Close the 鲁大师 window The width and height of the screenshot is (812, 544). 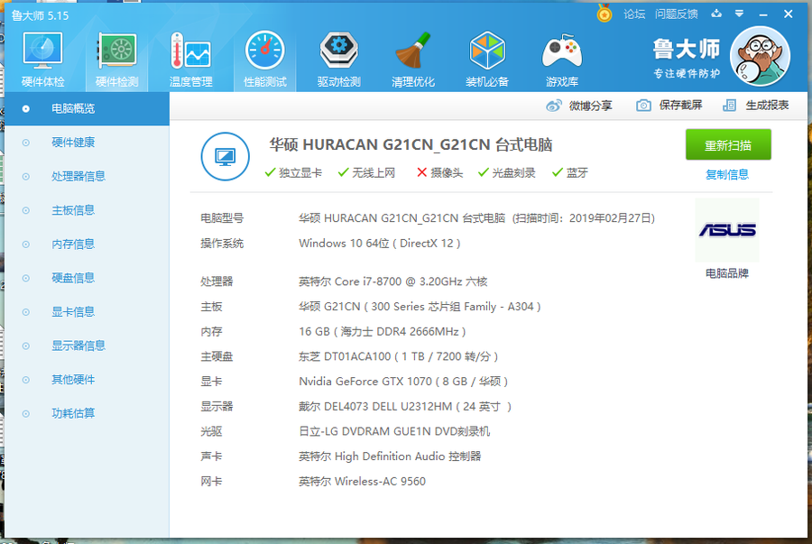click(789, 14)
